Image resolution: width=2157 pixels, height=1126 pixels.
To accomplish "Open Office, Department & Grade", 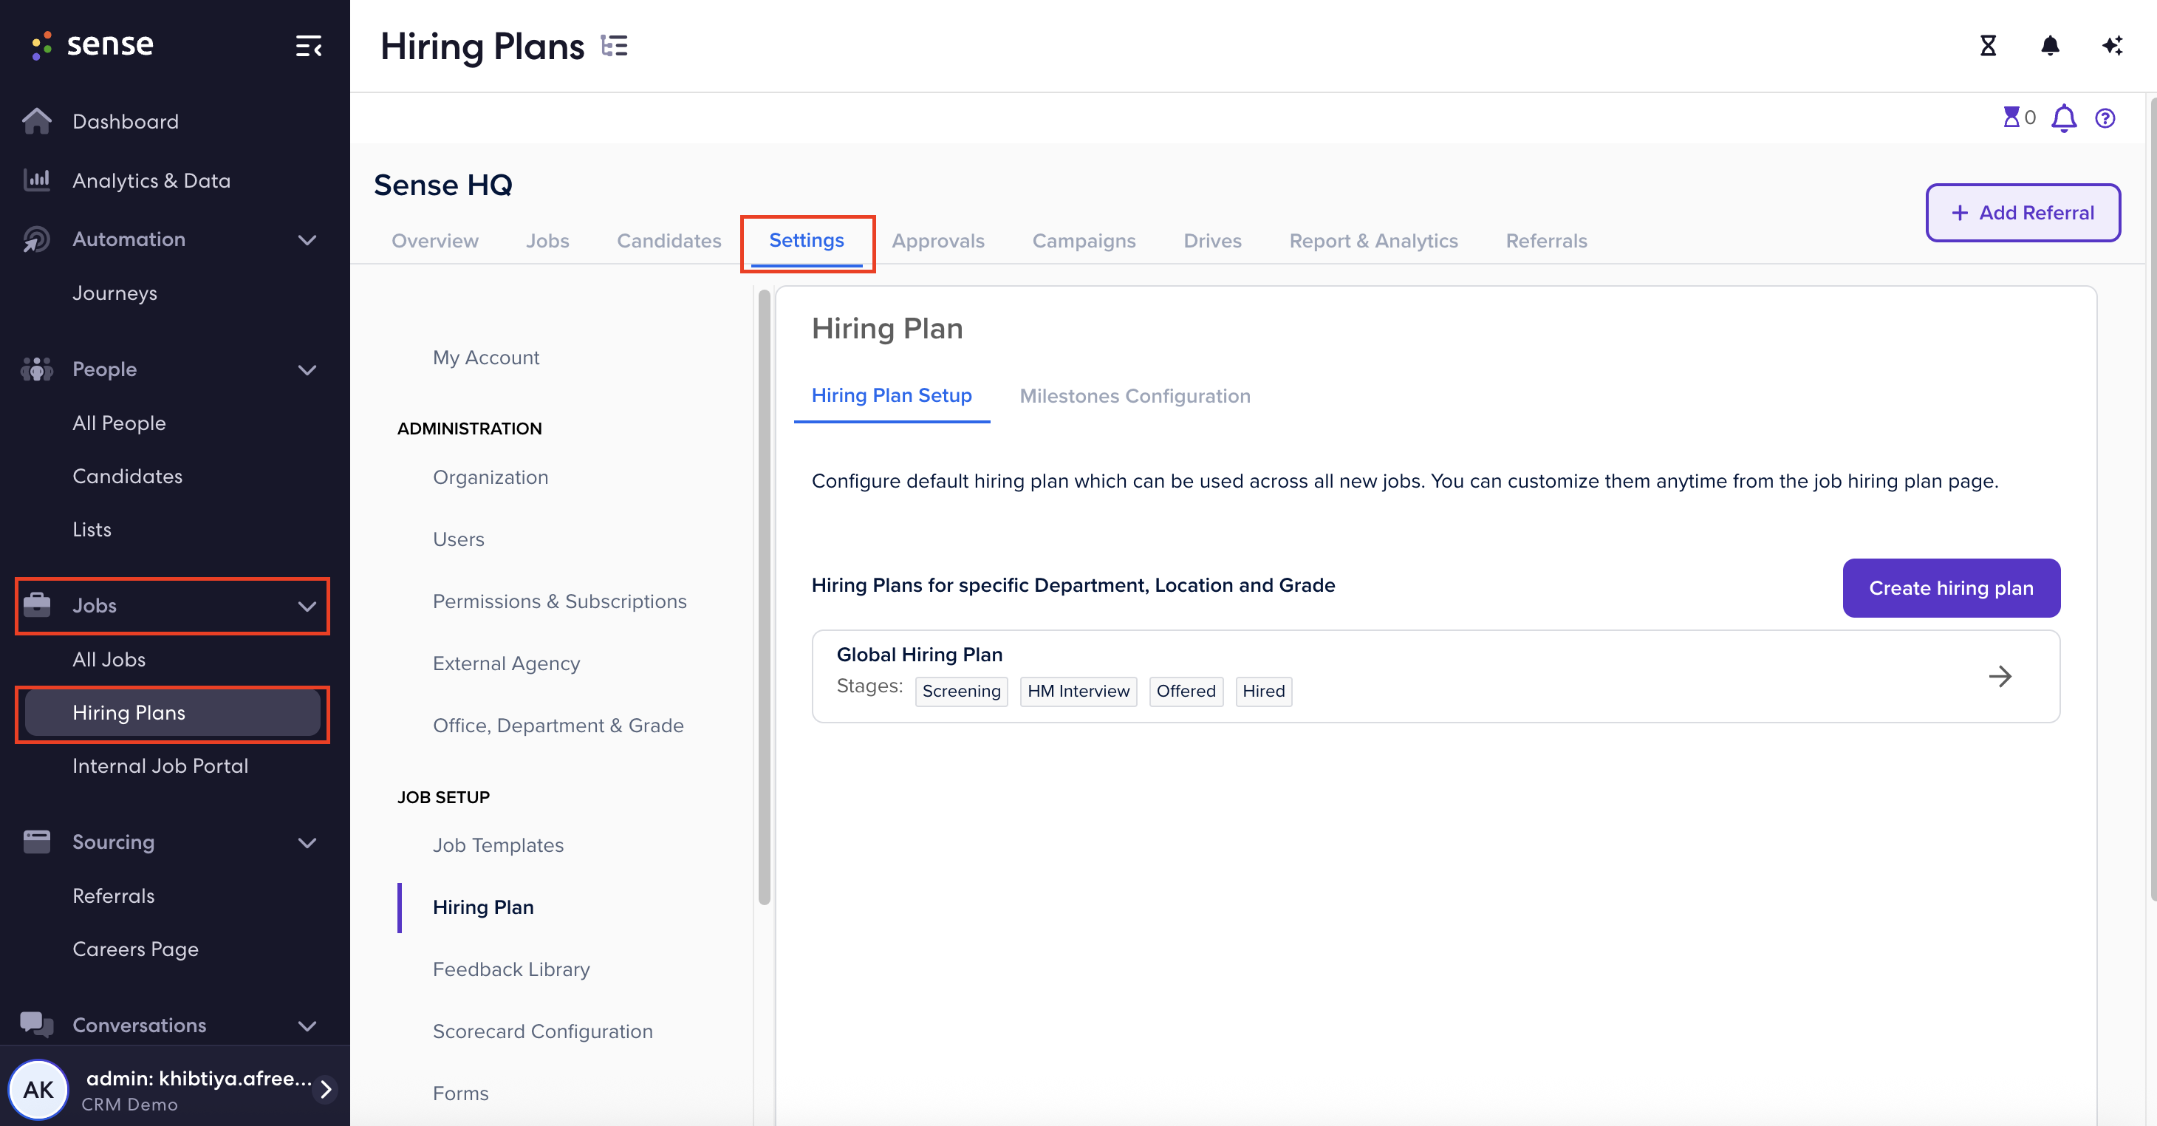I will coord(558,726).
